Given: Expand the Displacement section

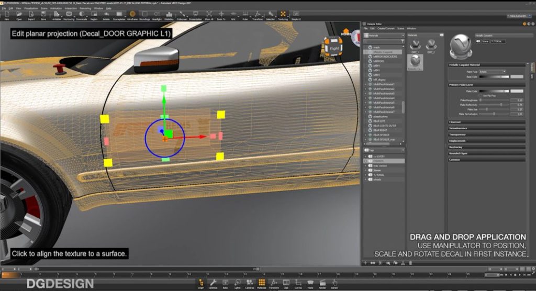Looking at the screenshot, I should pos(487,141).
